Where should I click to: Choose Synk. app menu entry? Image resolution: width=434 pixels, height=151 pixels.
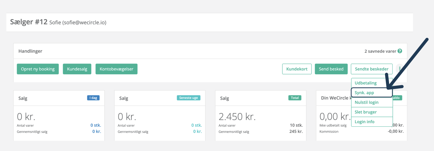364,93
